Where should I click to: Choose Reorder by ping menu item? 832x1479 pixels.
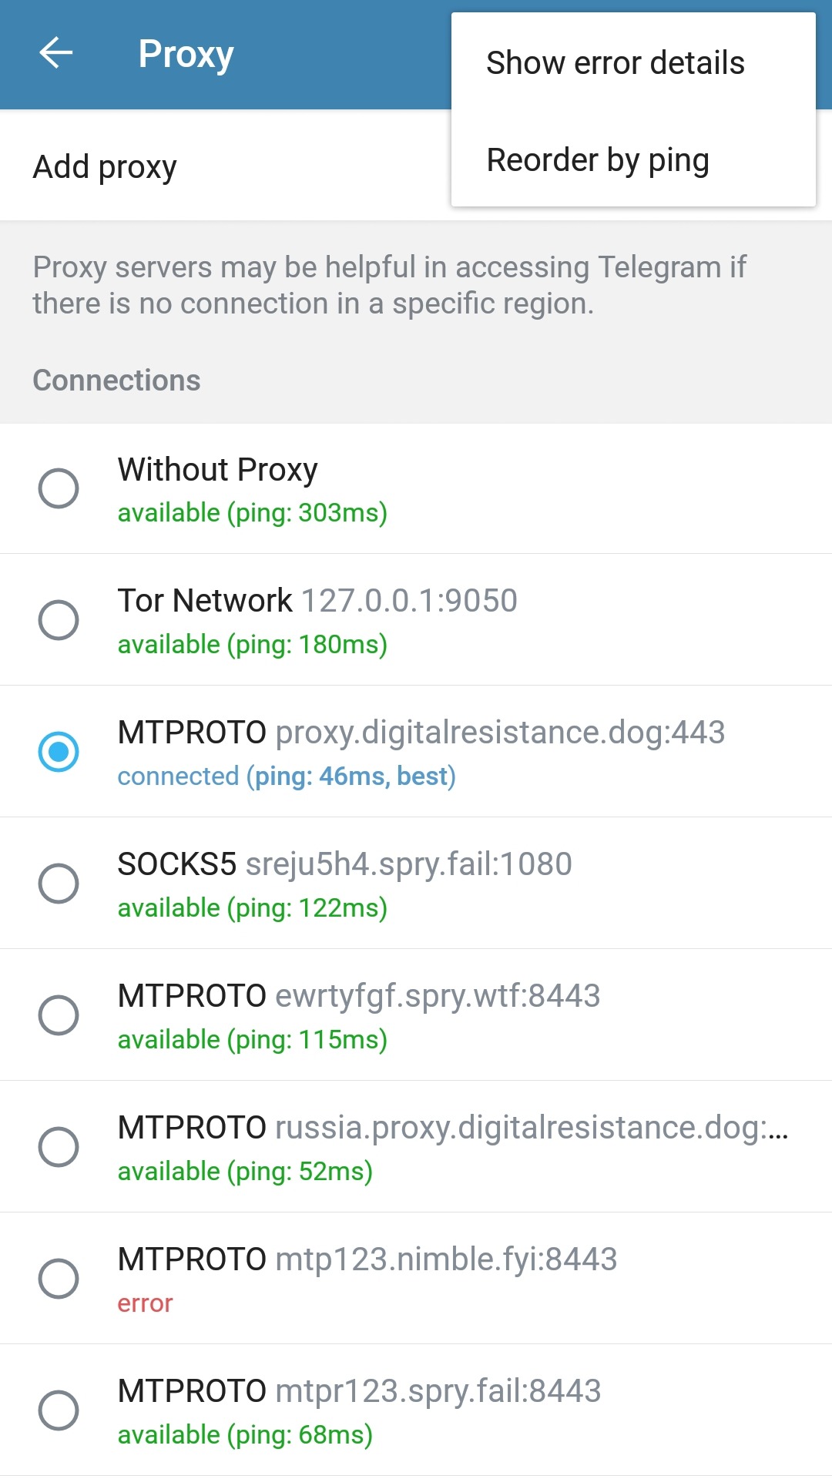pos(598,160)
